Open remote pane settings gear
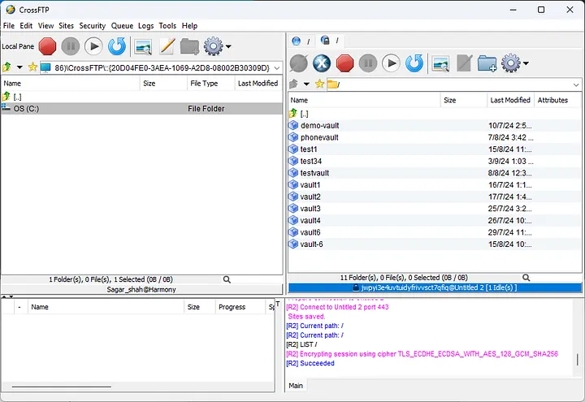Viewport: 585px width, 402px height. coord(511,63)
